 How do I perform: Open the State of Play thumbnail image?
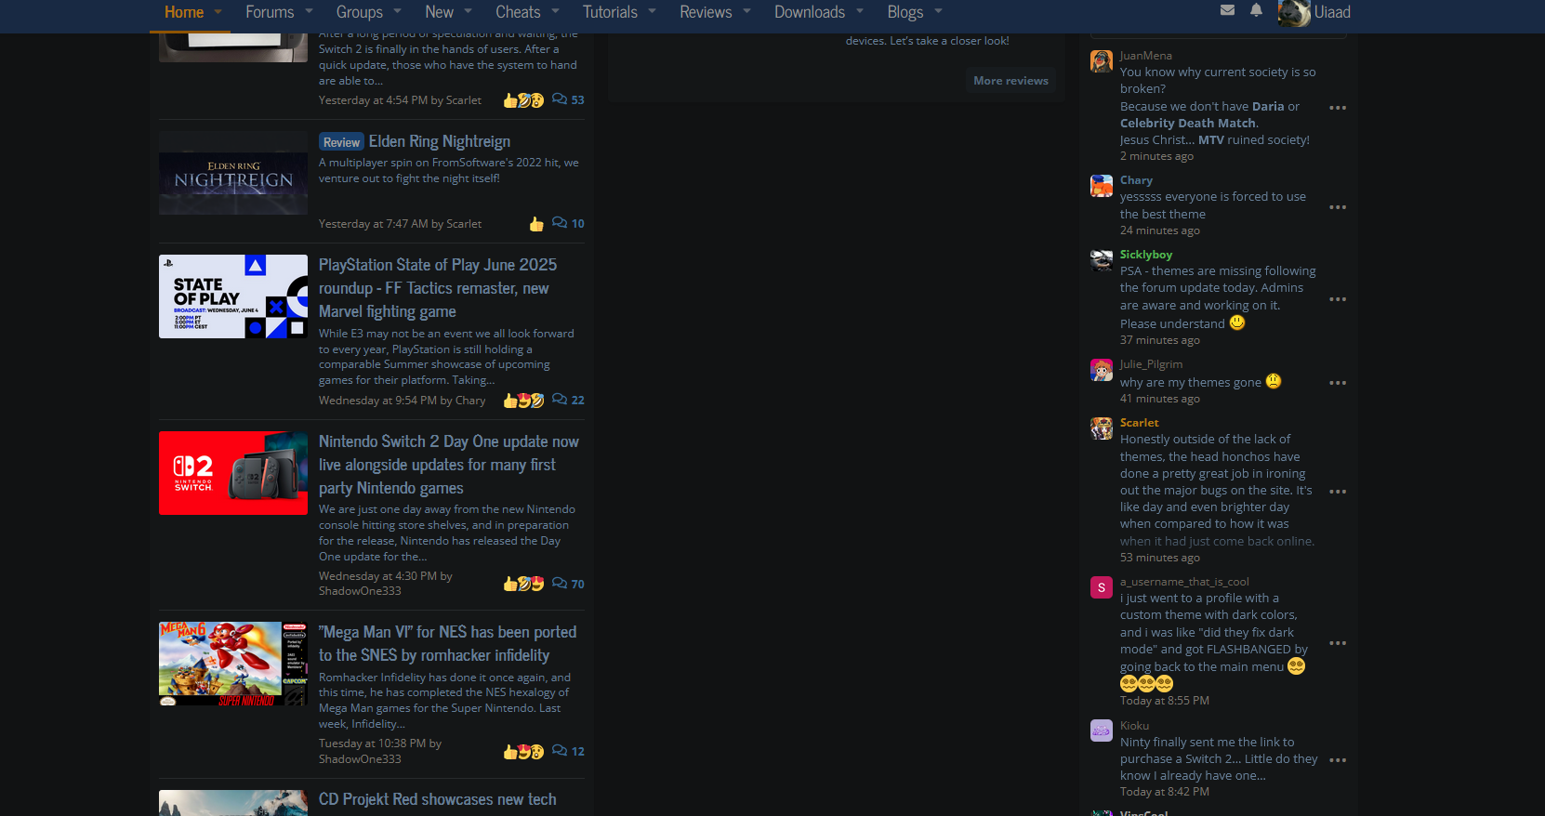(233, 296)
